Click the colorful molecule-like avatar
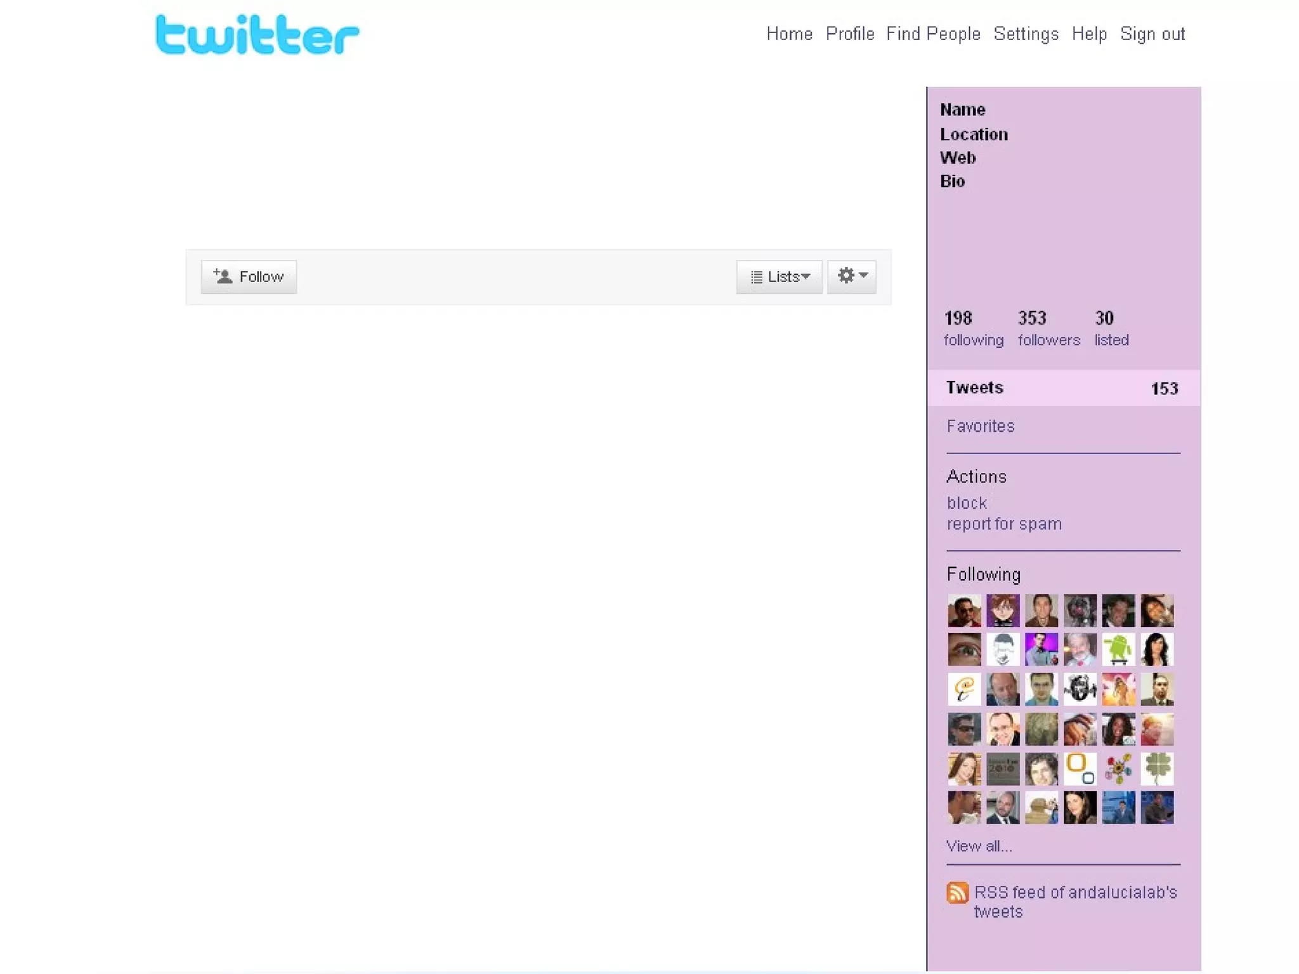The image size is (1299, 974). 1118,769
